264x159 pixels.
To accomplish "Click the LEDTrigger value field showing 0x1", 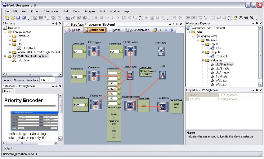I will pyautogui.click(x=78, y=52).
